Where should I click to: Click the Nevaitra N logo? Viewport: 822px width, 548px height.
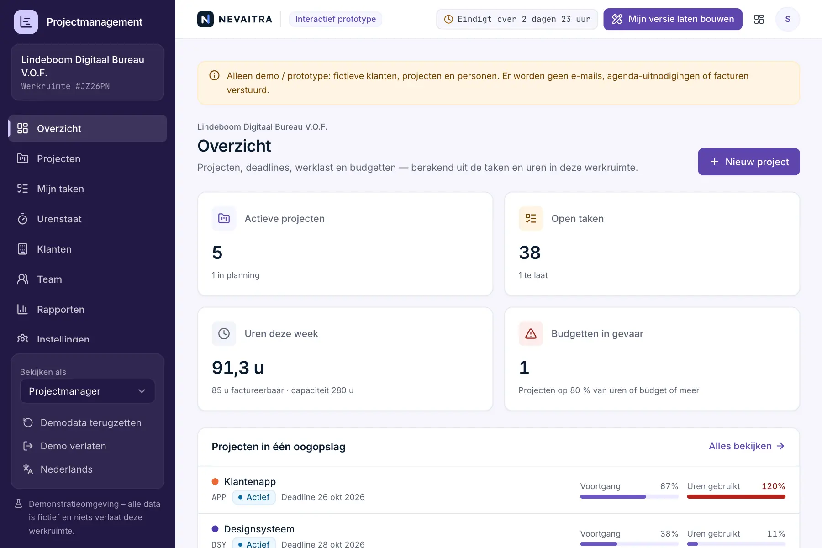tap(205, 19)
